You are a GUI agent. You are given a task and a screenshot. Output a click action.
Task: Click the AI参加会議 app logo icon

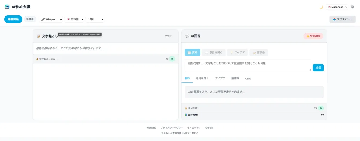(x=7, y=7)
